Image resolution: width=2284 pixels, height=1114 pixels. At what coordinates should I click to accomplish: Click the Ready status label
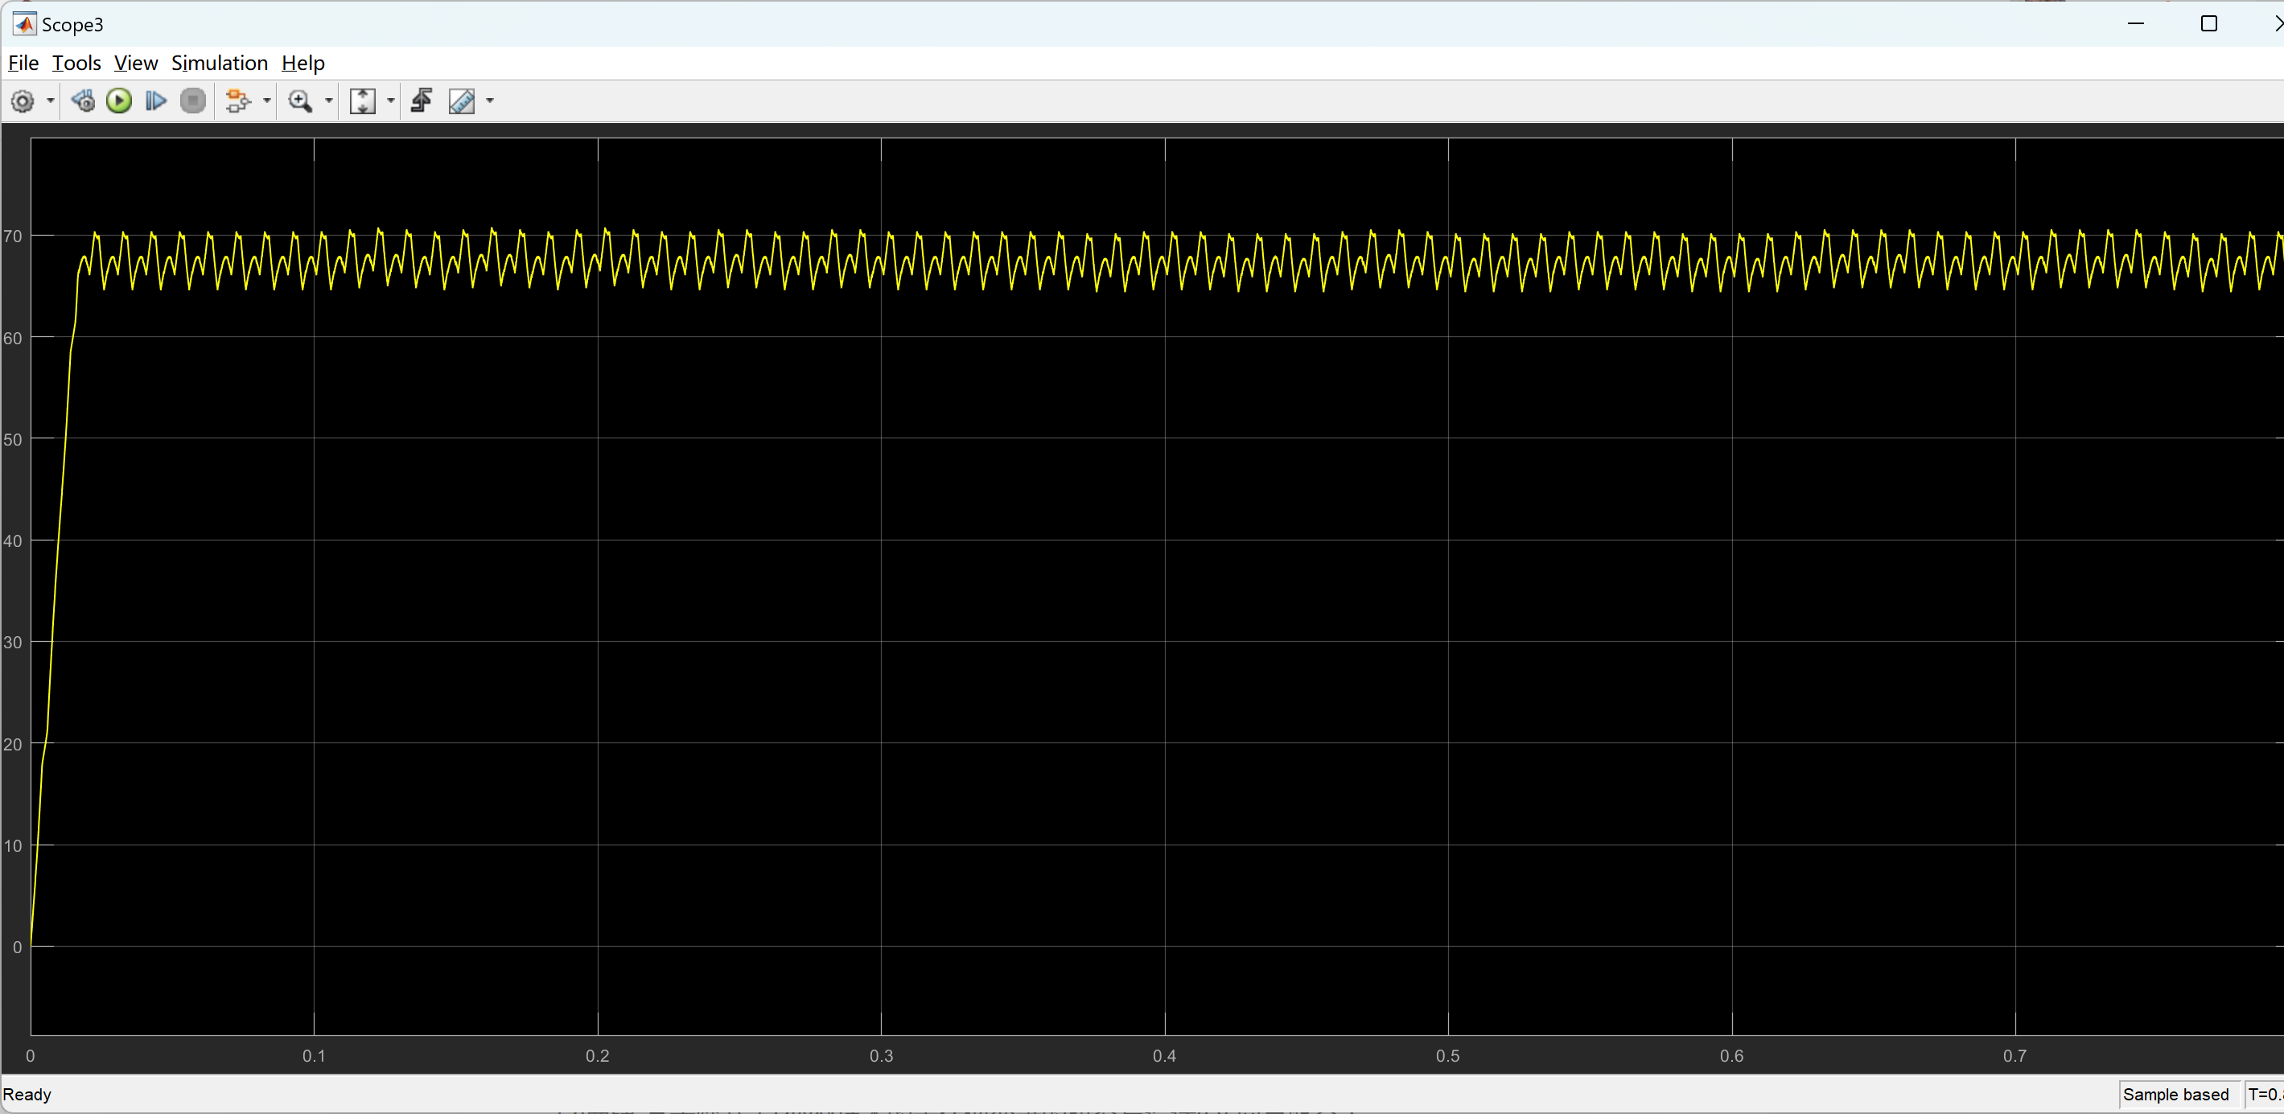tap(27, 1094)
